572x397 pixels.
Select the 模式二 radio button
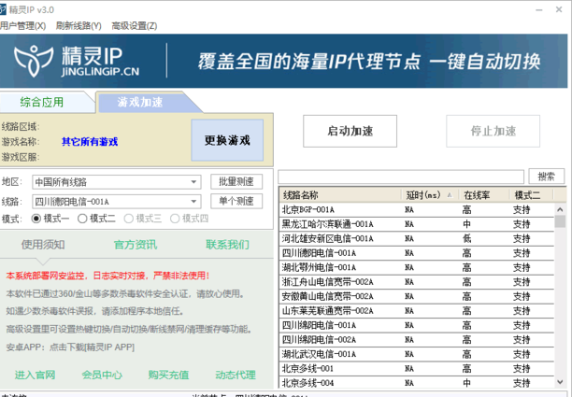(x=96, y=219)
